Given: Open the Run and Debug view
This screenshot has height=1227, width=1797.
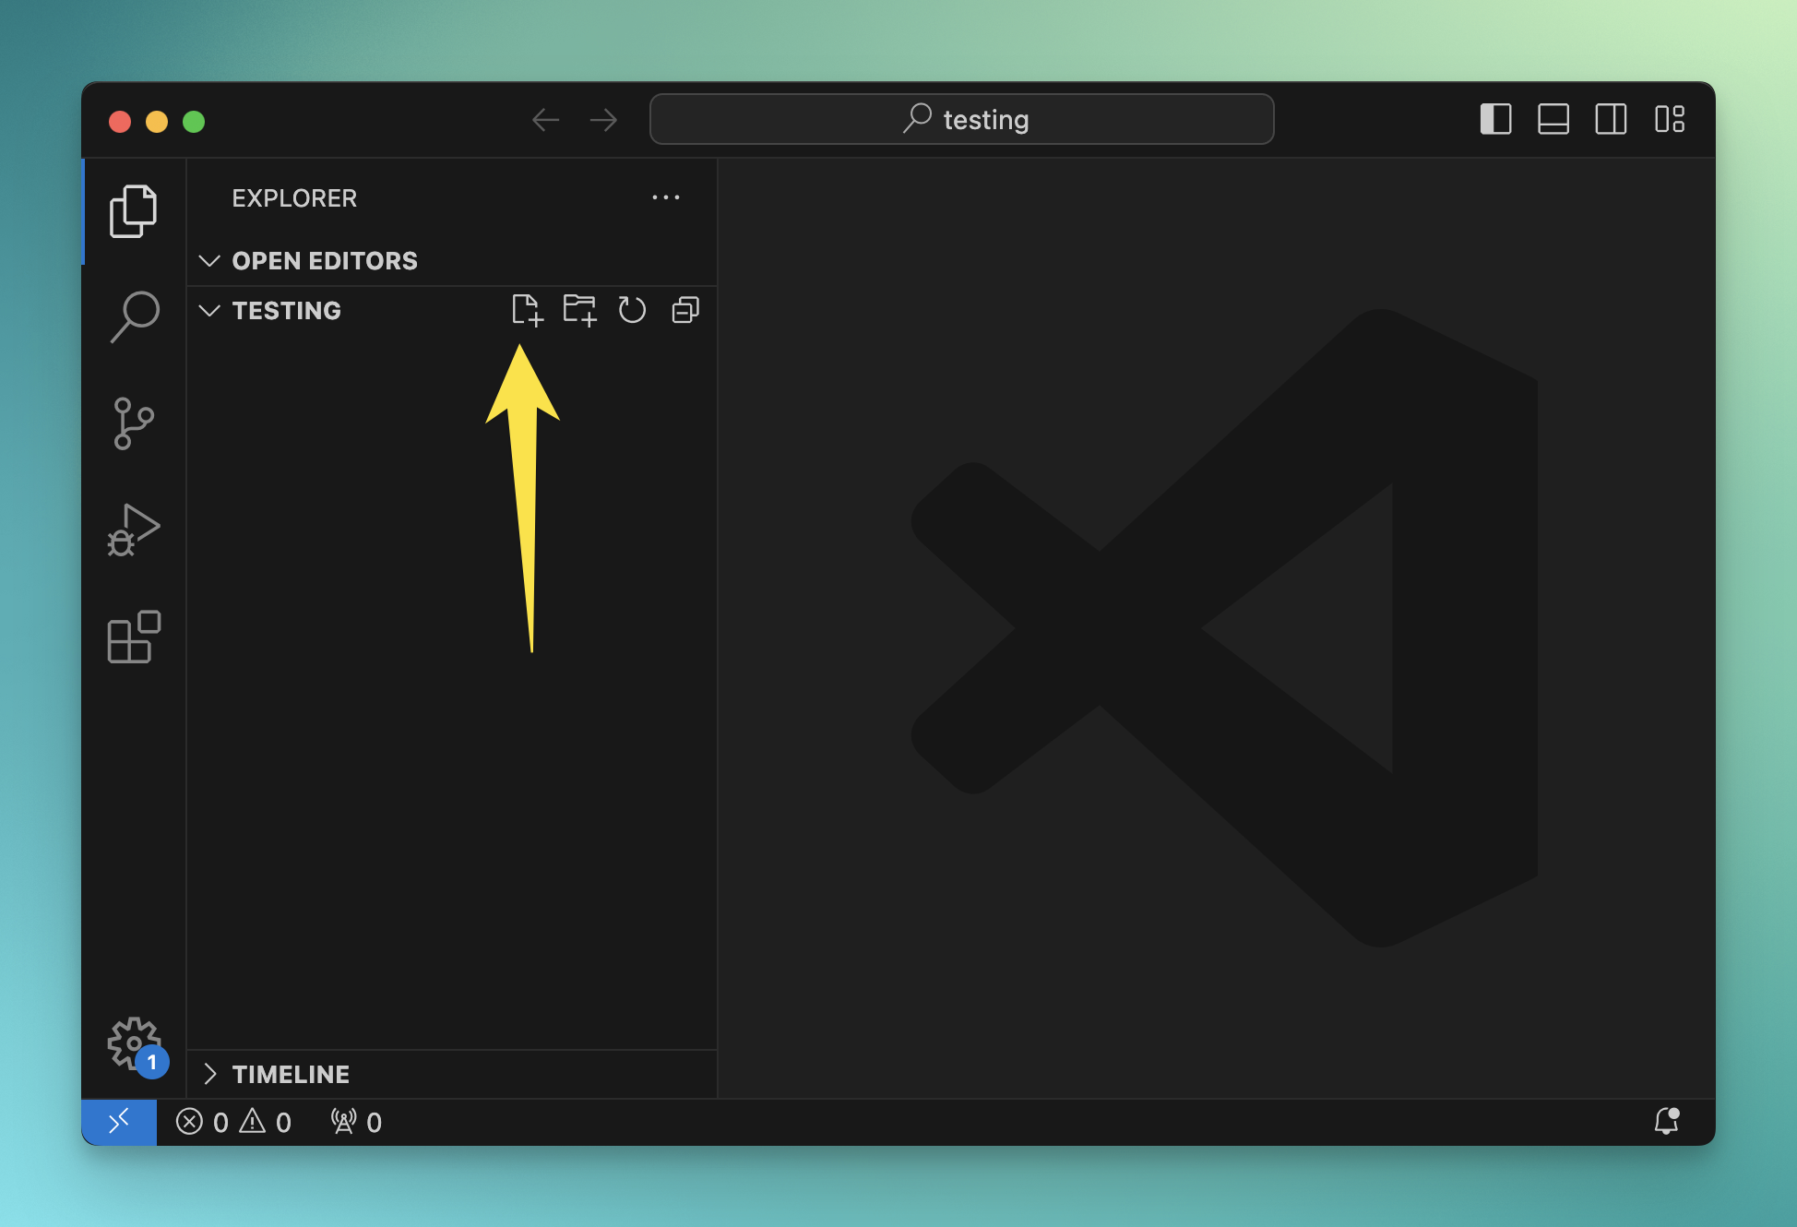Looking at the screenshot, I should point(134,530).
